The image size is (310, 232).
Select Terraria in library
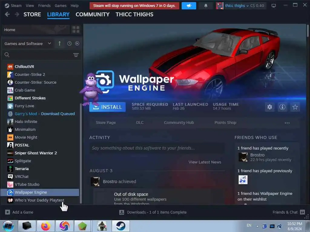[40, 169]
